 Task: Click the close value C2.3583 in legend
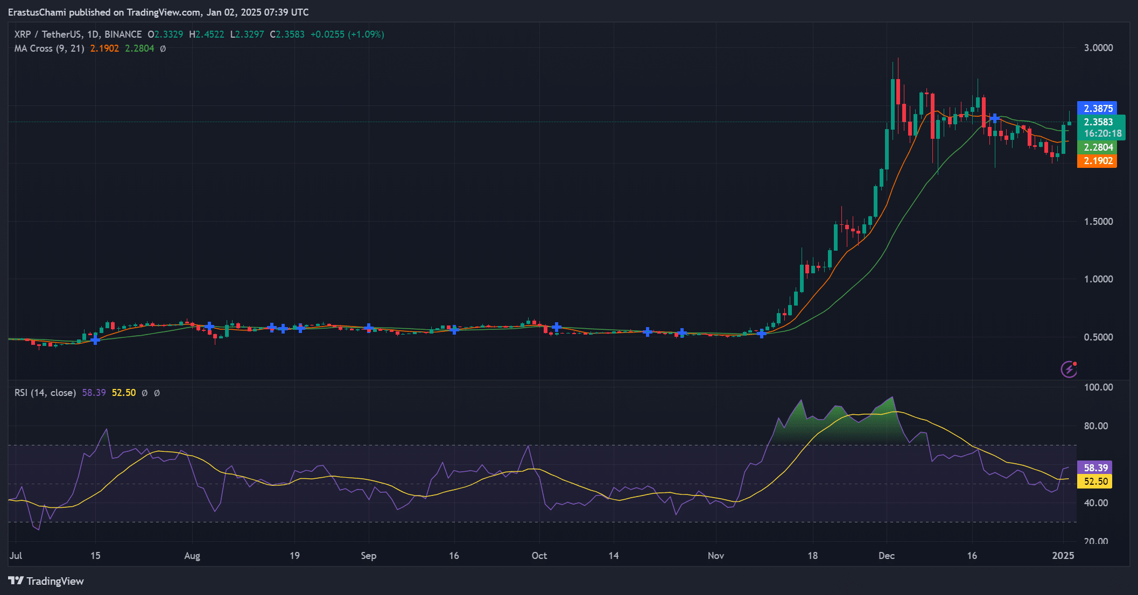point(287,34)
